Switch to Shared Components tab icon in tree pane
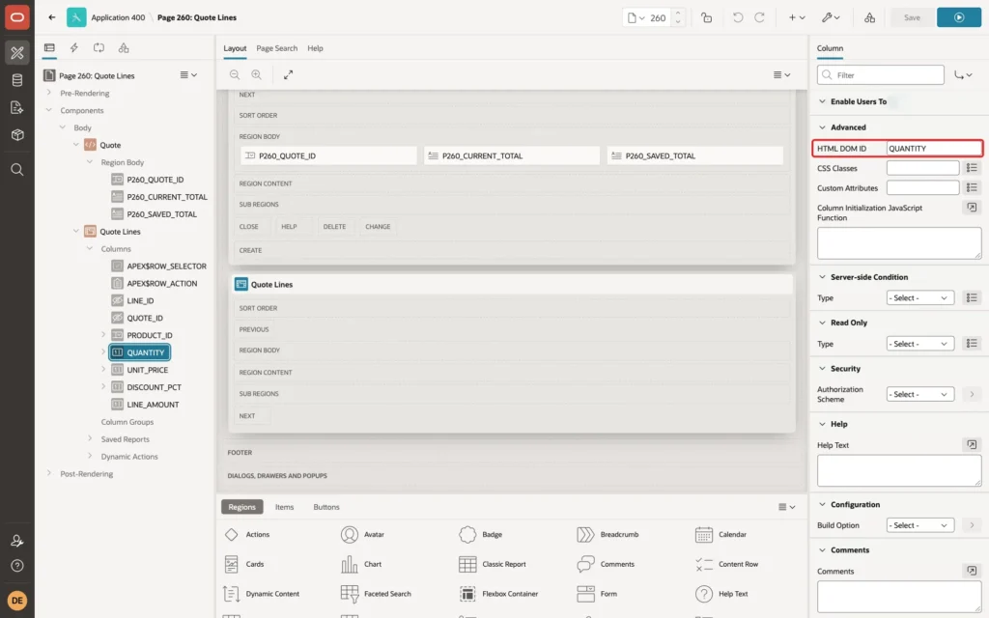The width and height of the screenshot is (989, 618). click(x=124, y=48)
